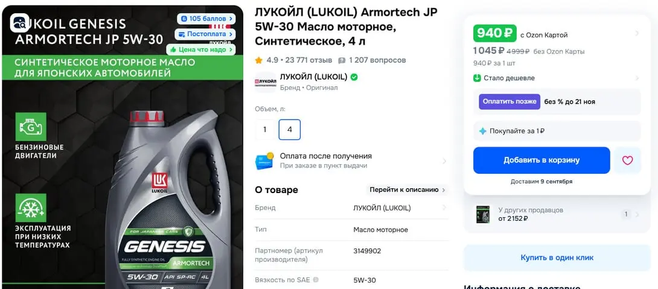Image resolution: width=658 pixels, height=289 pixels.
Task: Add product to favorites with heart icon
Action: (x=627, y=160)
